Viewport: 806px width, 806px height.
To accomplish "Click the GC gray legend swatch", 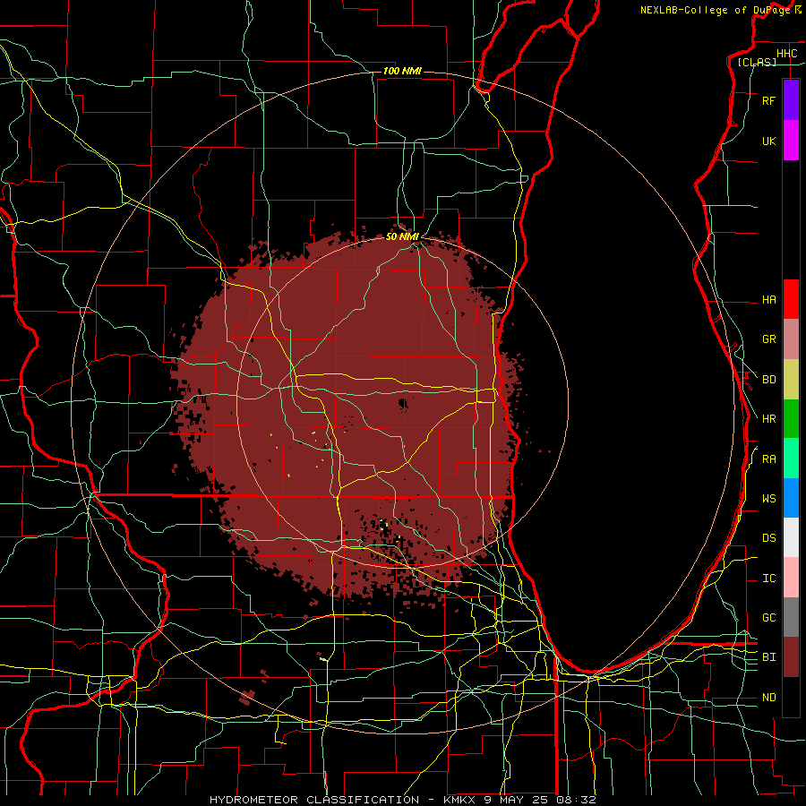I will click(x=791, y=617).
